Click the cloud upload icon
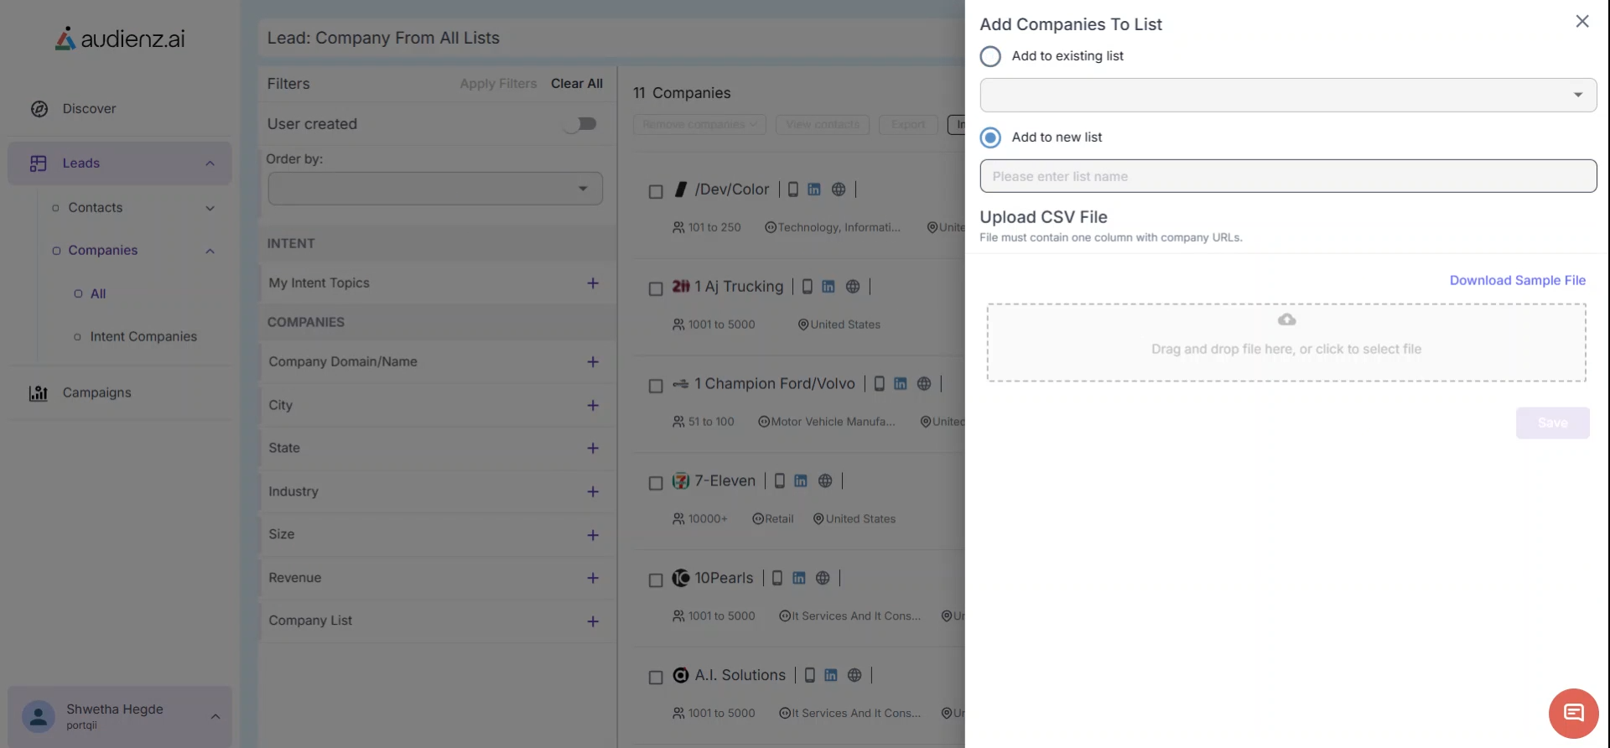This screenshot has height=748, width=1610. tap(1286, 319)
